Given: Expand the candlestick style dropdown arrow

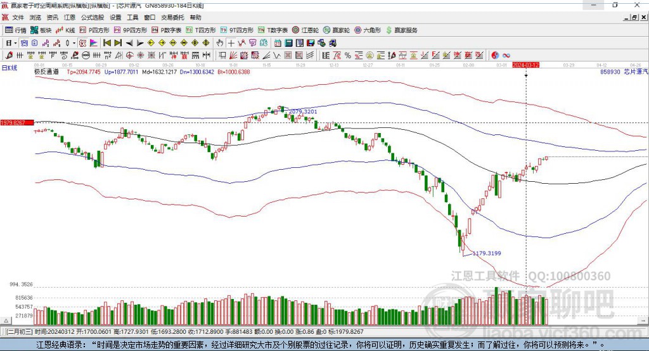Looking at the screenshot, I should click(74, 43).
